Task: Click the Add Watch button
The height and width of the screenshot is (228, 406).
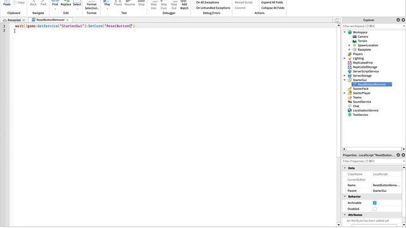Action: 184,5
